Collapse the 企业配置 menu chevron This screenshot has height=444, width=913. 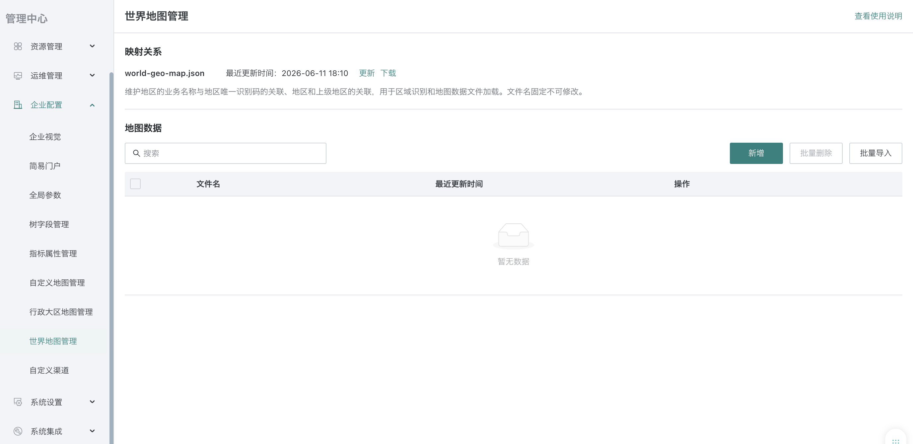coord(92,105)
